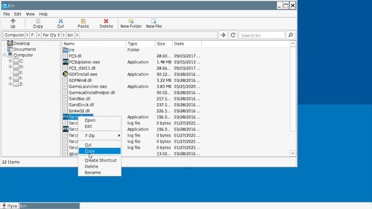Click Computer breadcrumb segment

pos(14,35)
